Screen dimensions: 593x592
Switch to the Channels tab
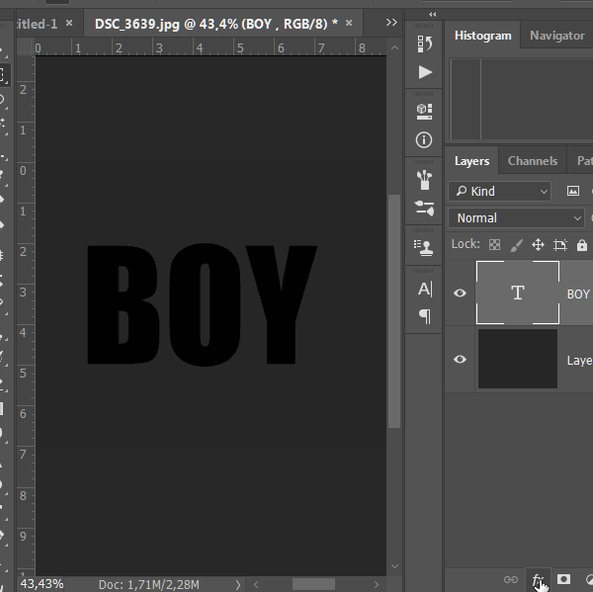533,161
